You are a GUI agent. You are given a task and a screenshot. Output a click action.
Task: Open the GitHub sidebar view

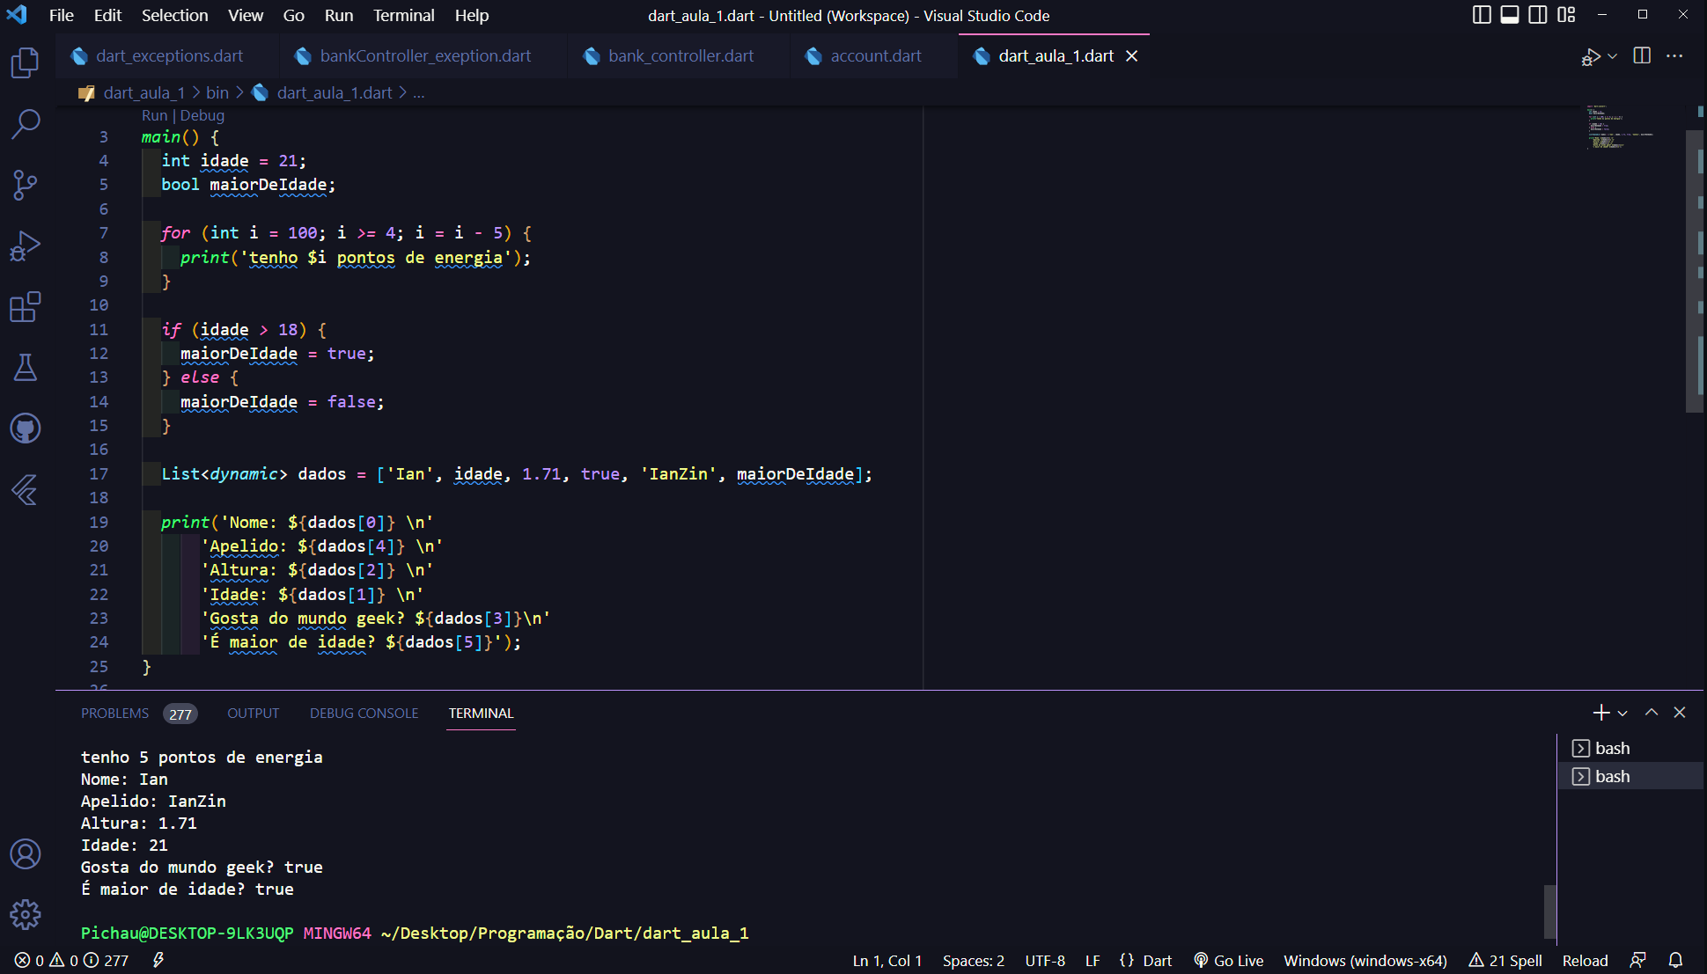tap(26, 428)
